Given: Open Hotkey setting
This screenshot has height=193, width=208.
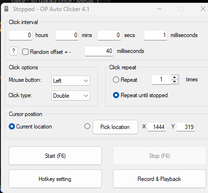Looking at the screenshot, I should (55, 179).
